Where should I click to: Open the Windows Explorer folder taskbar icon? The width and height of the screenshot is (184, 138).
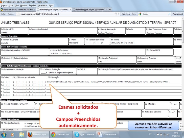click(x=21, y=135)
